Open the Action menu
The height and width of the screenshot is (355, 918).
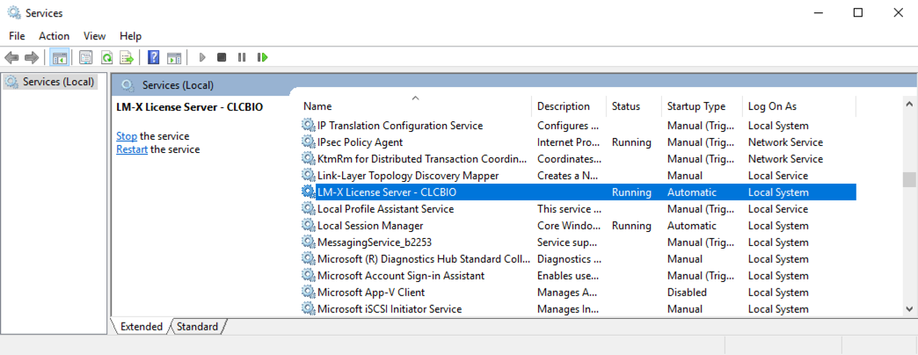(x=55, y=36)
